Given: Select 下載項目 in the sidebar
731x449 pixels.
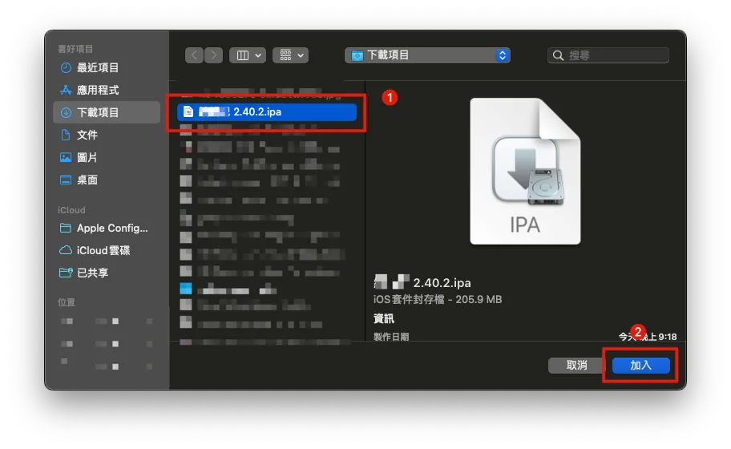Looking at the screenshot, I should pos(98,112).
